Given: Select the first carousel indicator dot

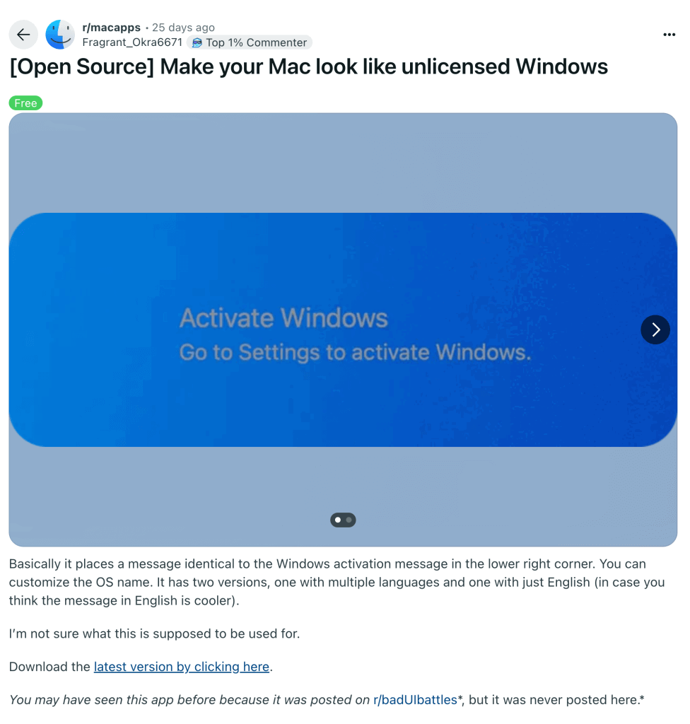Looking at the screenshot, I should (338, 520).
